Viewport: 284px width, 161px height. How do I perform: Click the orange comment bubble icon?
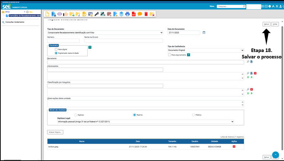click(140, 14)
